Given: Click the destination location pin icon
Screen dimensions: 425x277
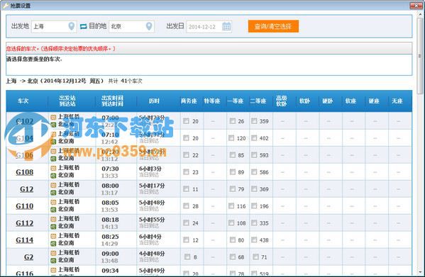Looking at the screenshot, I should [x=149, y=26].
